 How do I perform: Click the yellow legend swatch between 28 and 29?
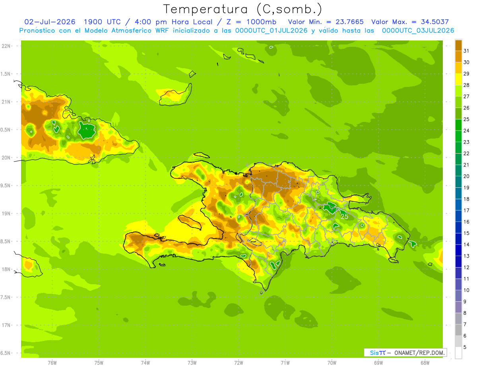click(x=458, y=79)
